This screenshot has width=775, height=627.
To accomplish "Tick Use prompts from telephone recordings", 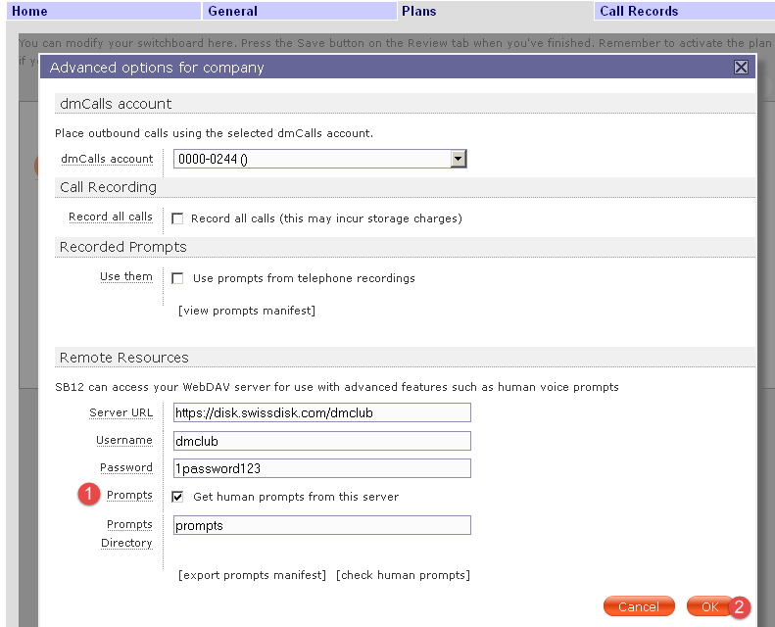I will 177,278.
